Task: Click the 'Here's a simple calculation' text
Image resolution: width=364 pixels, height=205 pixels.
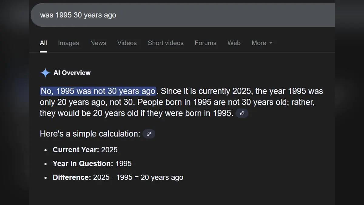Action: pyautogui.click(x=90, y=134)
